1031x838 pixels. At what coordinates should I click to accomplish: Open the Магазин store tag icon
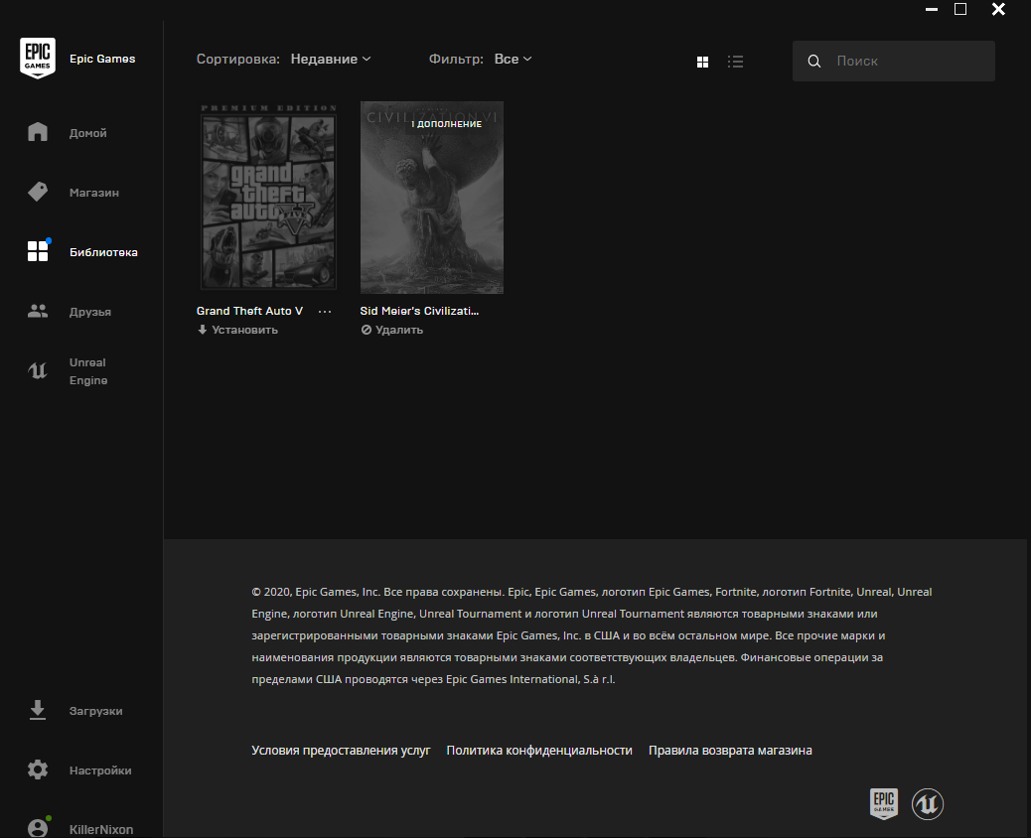(x=38, y=192)
